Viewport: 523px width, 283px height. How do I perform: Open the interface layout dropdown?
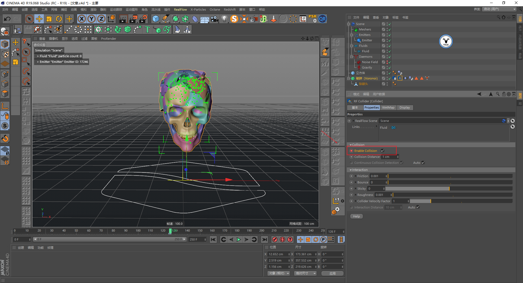(x=499, y=9)
